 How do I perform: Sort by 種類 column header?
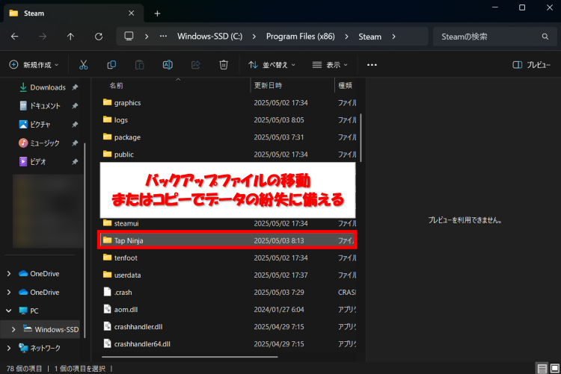(x=346, y=85)
